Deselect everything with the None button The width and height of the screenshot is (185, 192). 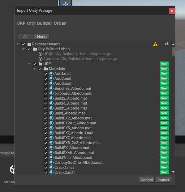coord(42,37)
